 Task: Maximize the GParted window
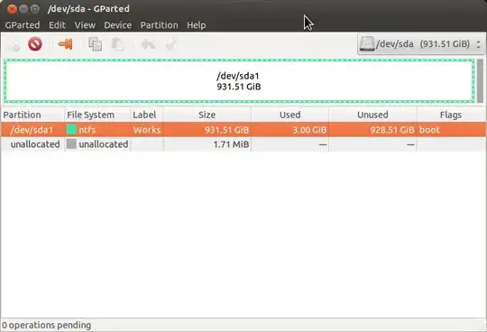click(35, 9)
